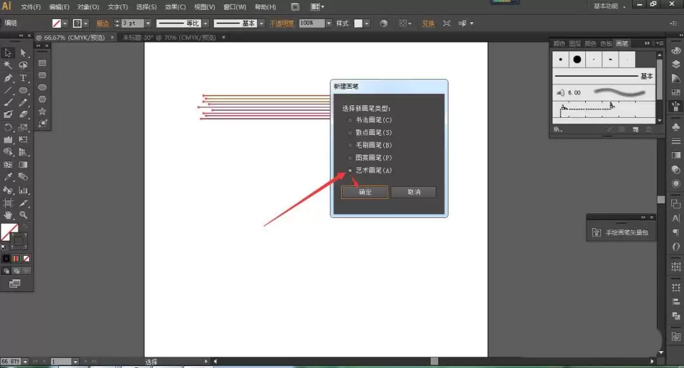Open the stroke weight 3 pt dropdown
Viewport: 684px width, 368px height.
coord(148,23)
